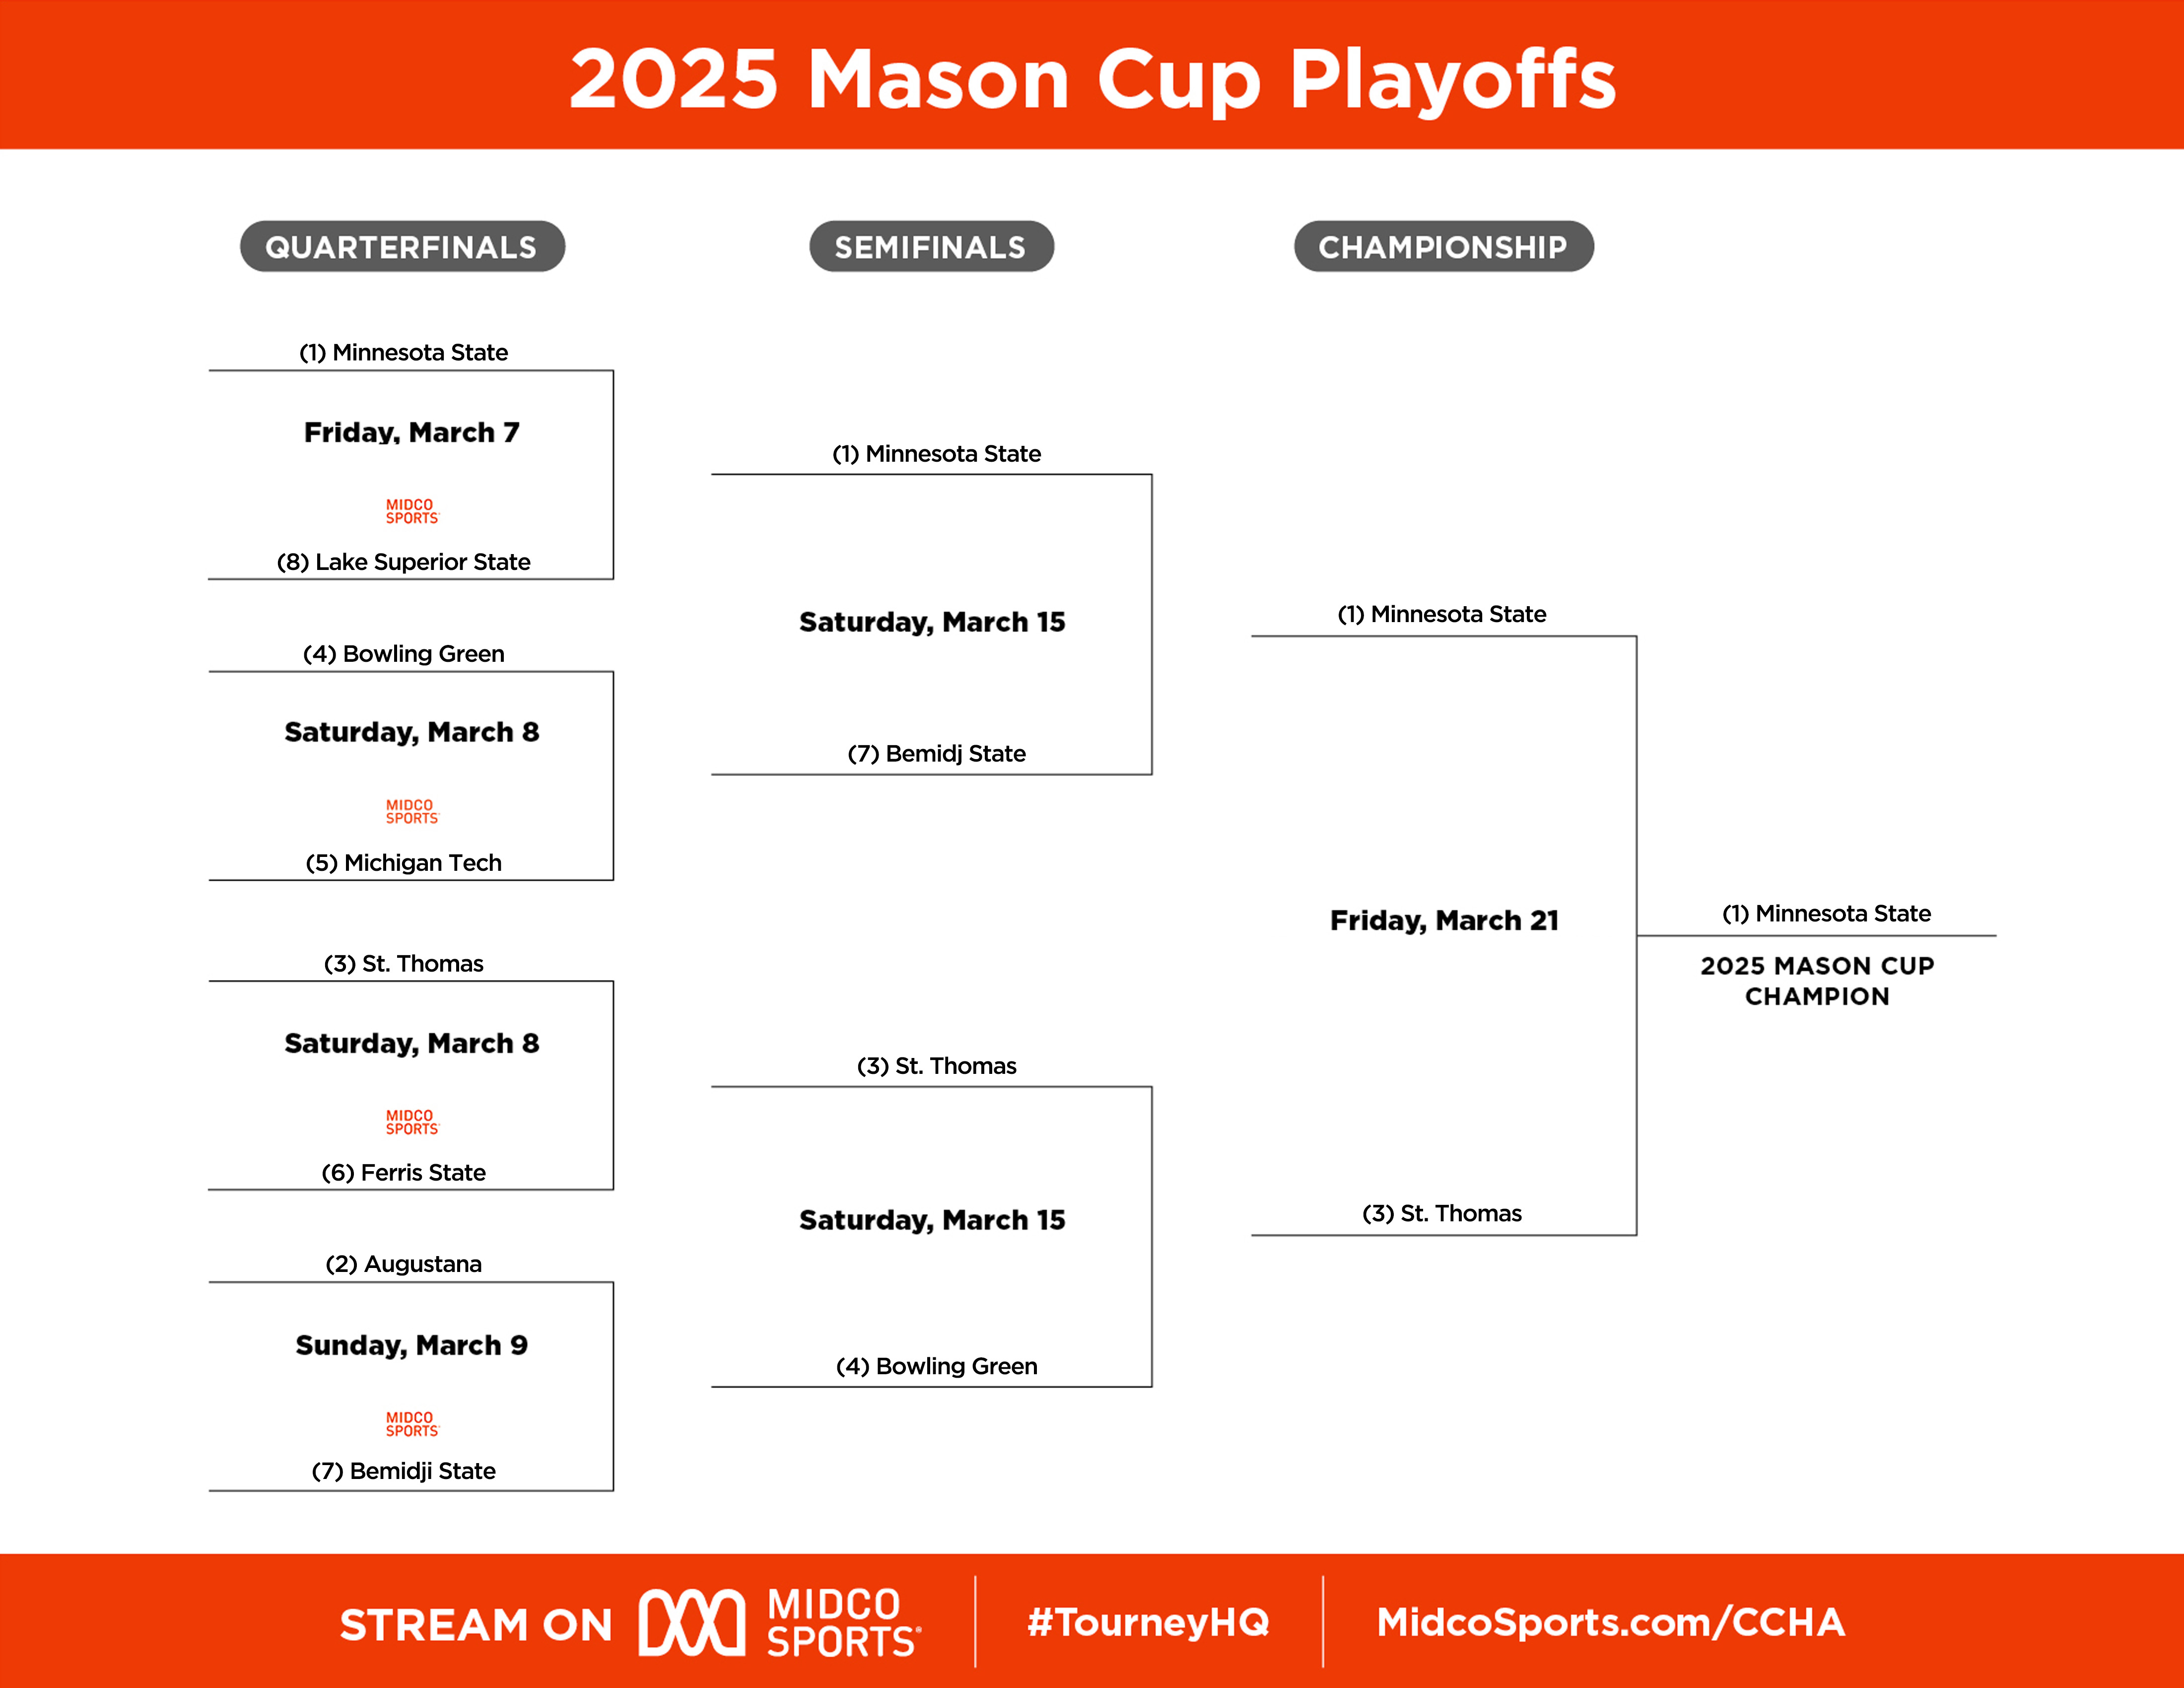
Task: Open the MidcoSports.com/CCHA link
Action: point(1610,1622)
